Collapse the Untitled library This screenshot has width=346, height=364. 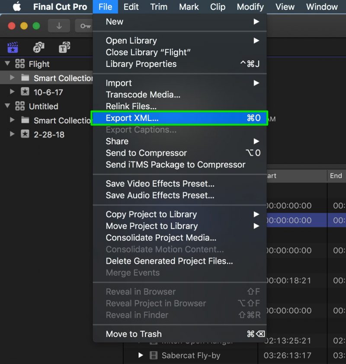[7, 106]
